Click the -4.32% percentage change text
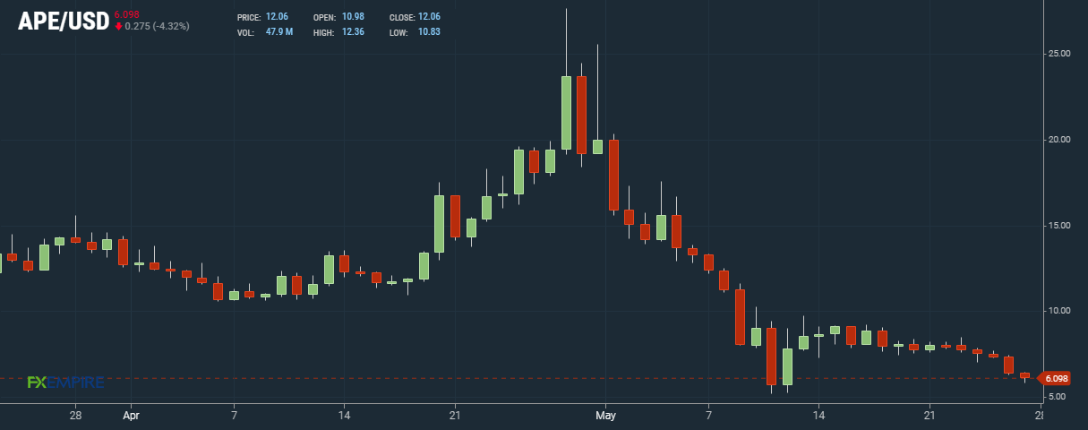Image resolution: width=1088 pixels, height=430 pixels. [170, 27]
